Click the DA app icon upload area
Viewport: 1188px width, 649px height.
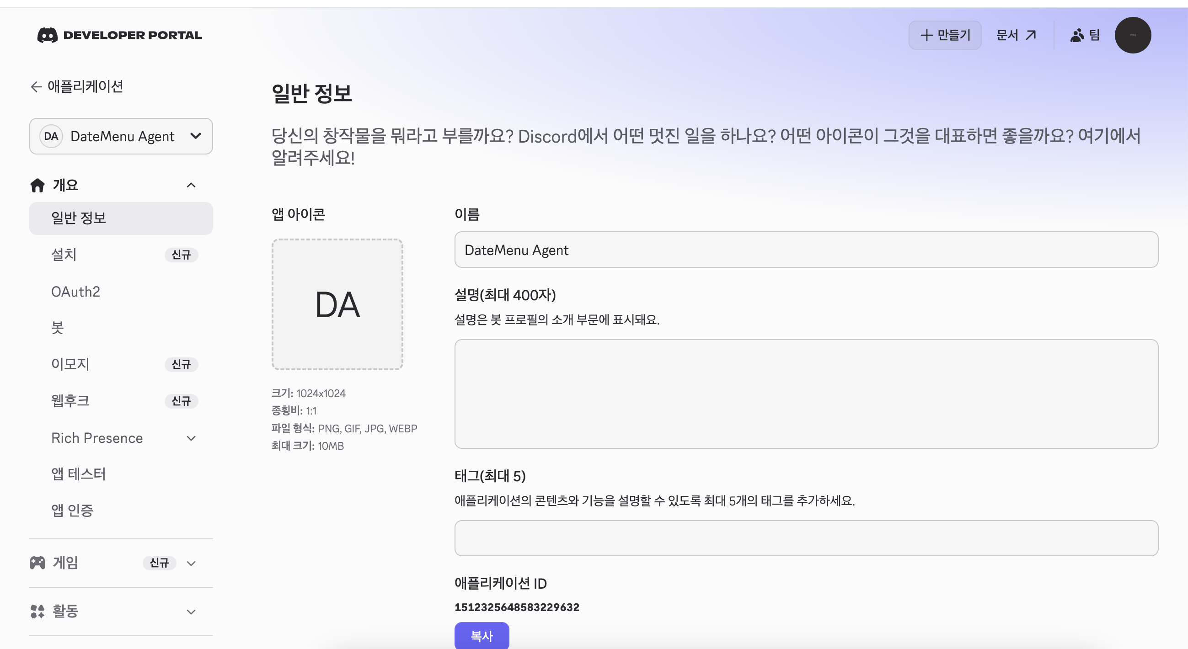coord(337,304)
